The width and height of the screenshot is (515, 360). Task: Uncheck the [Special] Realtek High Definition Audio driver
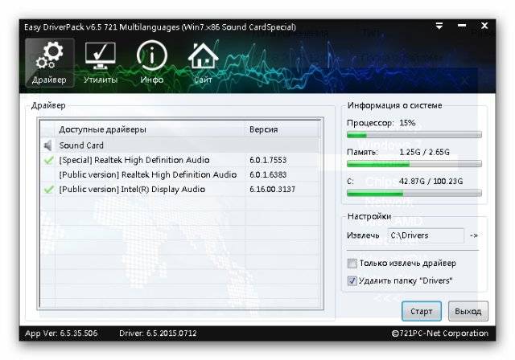click(x=48, y=160)
